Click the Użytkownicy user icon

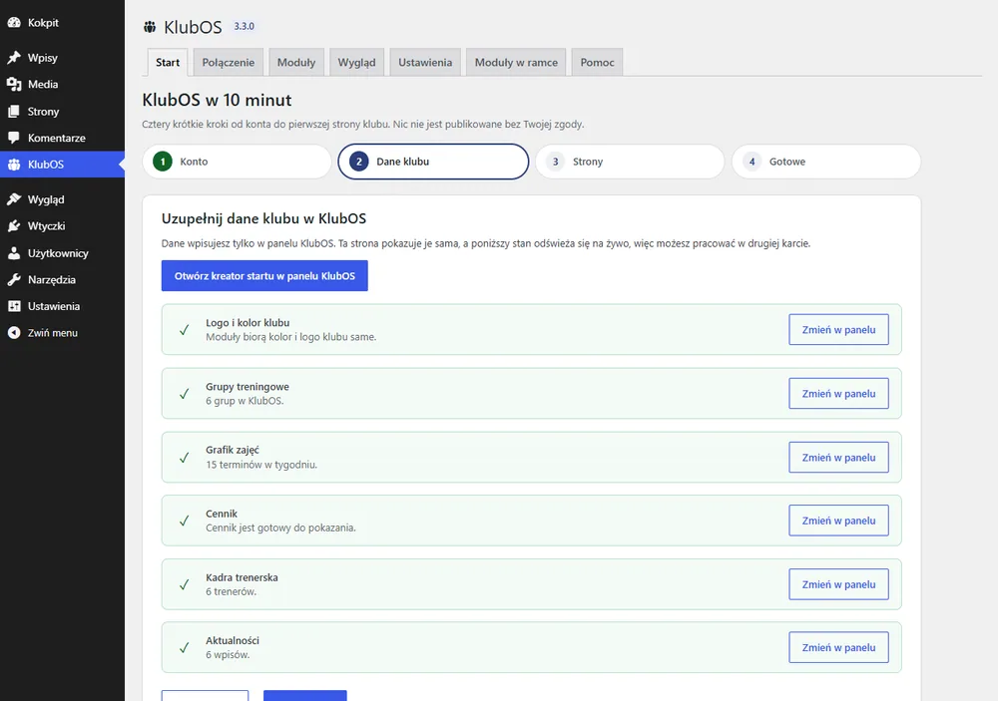[x=14, y=253]
